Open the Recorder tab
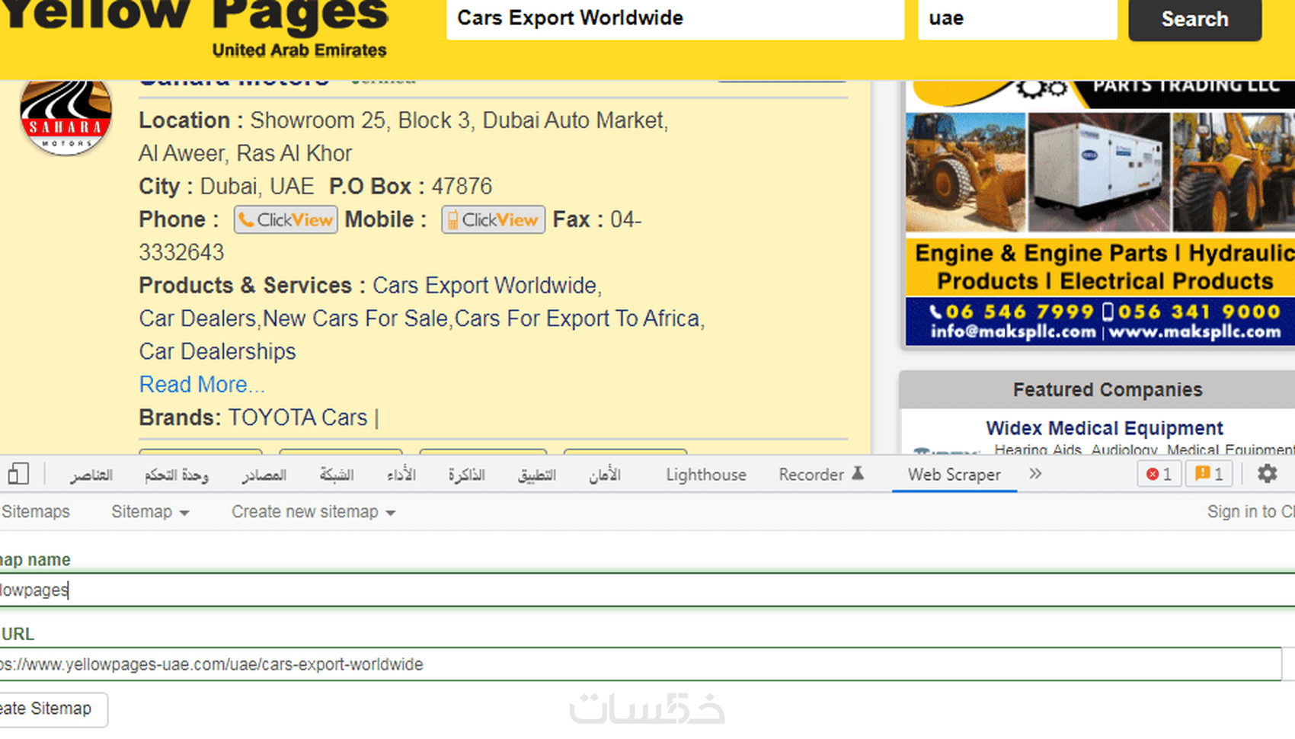This screenshot has height=739, width=1295. [820, 475]
